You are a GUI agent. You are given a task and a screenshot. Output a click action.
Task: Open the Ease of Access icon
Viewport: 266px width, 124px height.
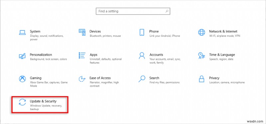click(x=82, y=79)
